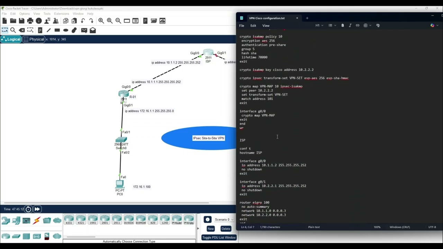Insert a link in Notepad
This screenshot has height=249, width=443.
click(358, 25)
